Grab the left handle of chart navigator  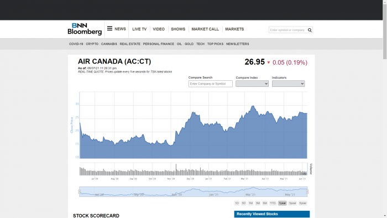click(x=79, y=191)
